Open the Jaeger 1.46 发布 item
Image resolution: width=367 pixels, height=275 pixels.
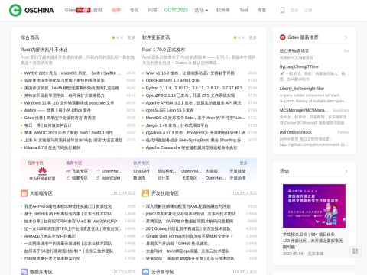[177, 125]
